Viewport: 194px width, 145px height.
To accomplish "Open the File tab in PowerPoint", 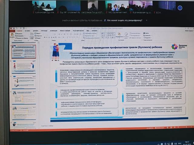I will [12, 31].
